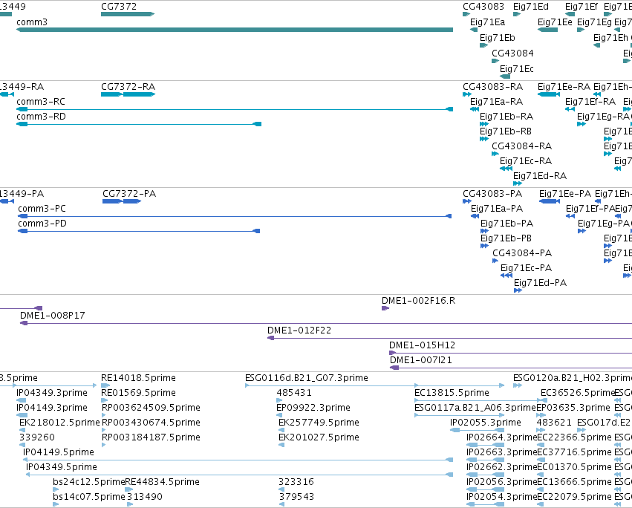Select the Eig71Ec-RA transcript
The width and height of the screenshot is (632, 508).
coord(506,169)
